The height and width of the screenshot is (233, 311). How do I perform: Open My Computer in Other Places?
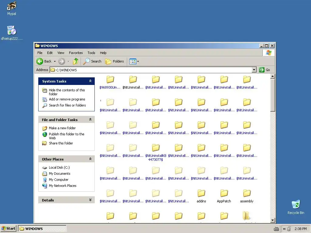tap(59, 180)
